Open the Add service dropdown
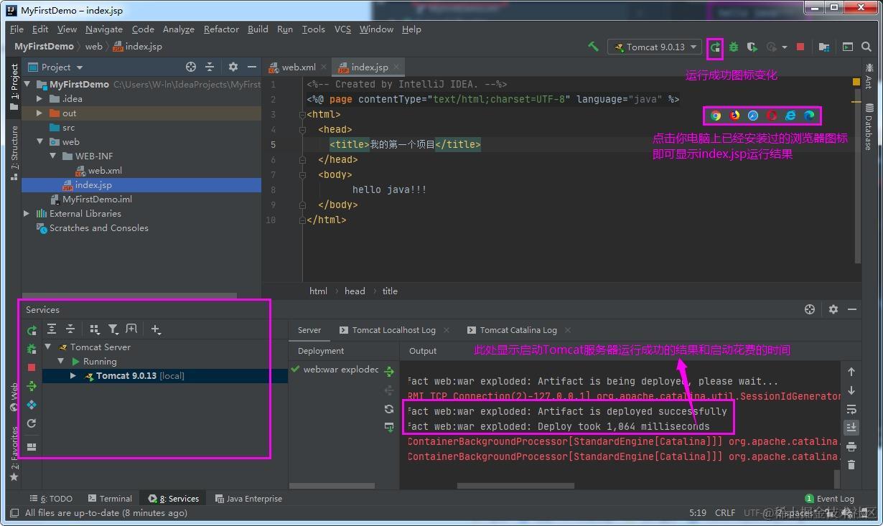 [156, 329]
